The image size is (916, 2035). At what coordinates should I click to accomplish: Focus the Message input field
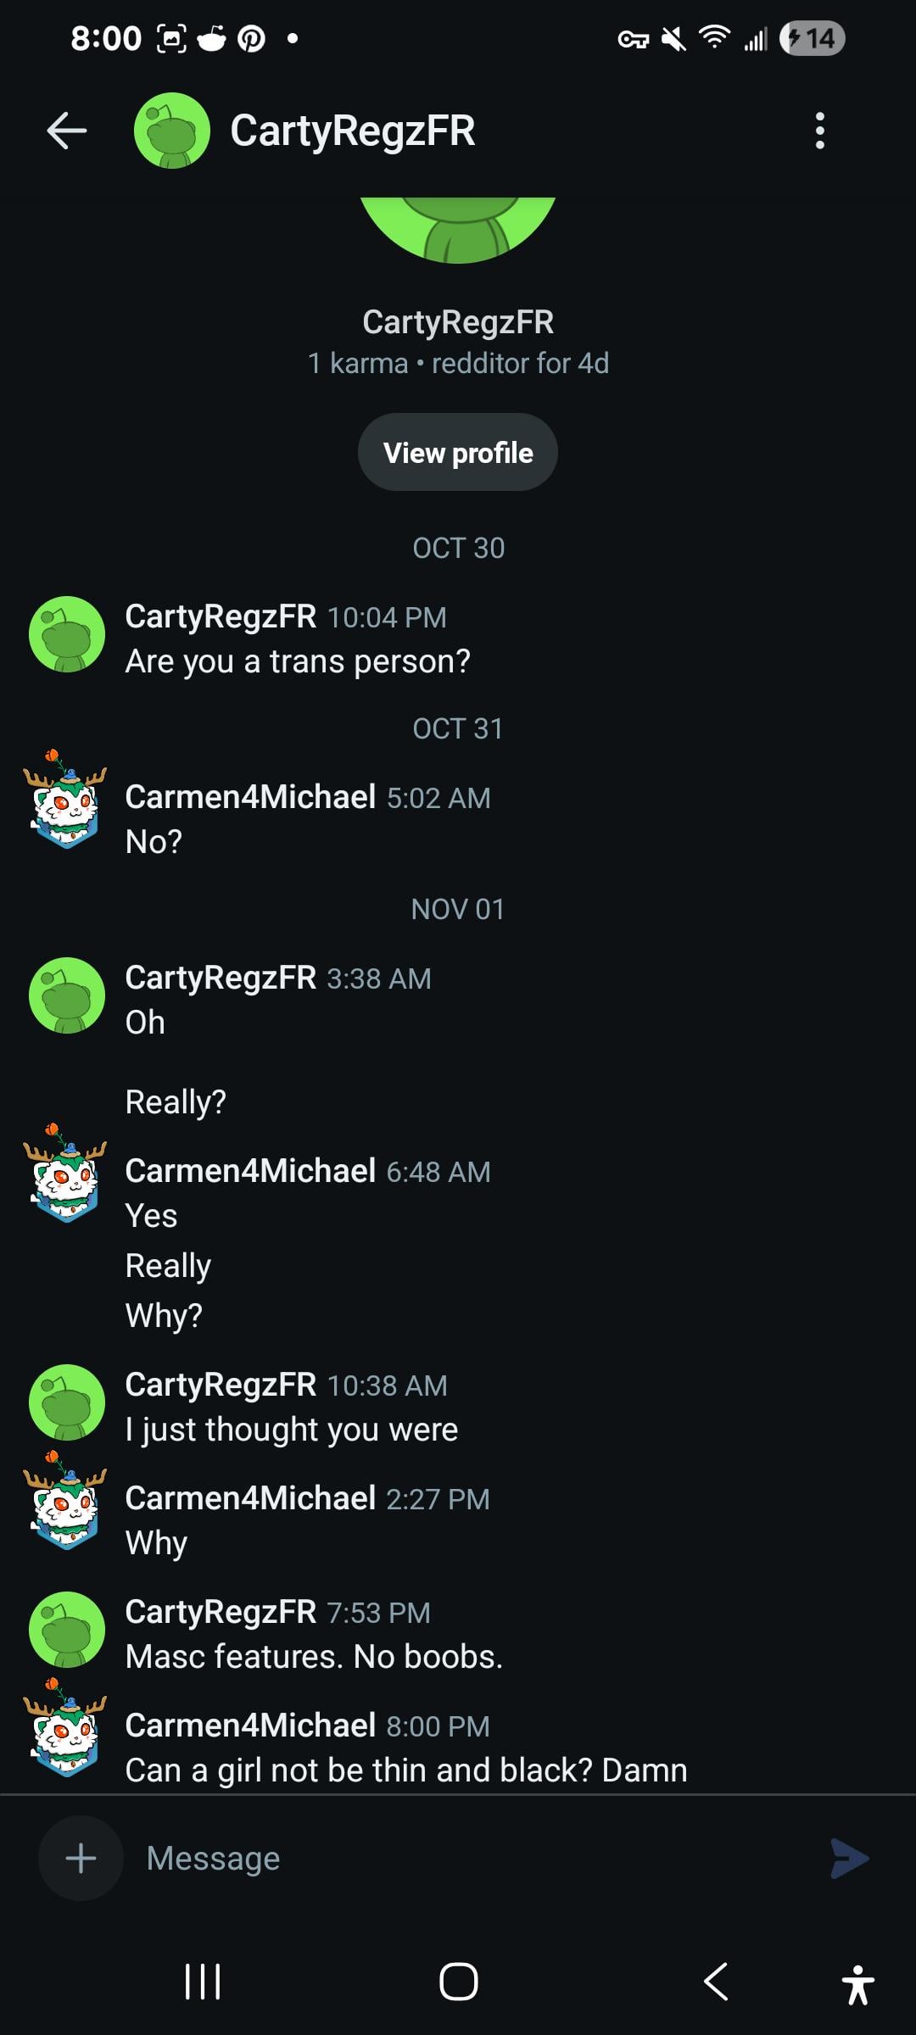click(475, 1859)
